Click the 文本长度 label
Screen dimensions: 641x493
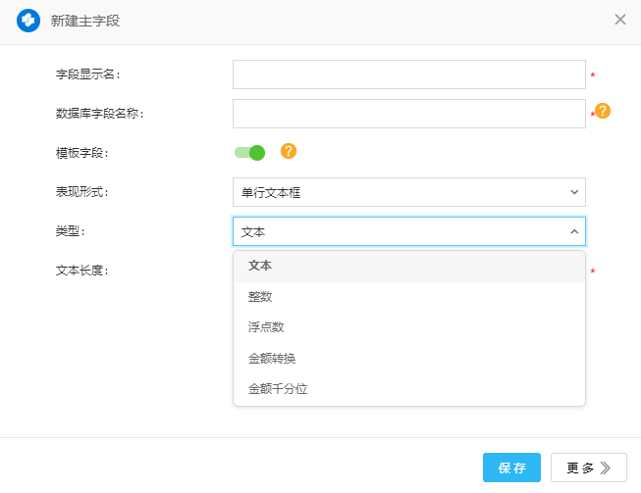pos(81,271)
